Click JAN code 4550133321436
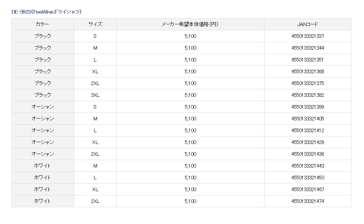Image resolution: width=364 pixels, height=224 pixels. click(x=307, y=154)
